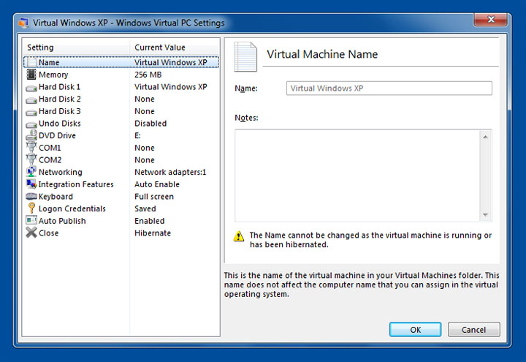Select the Close setting X icon
Screen dimensions: 526x362
(x=31, y=233)
